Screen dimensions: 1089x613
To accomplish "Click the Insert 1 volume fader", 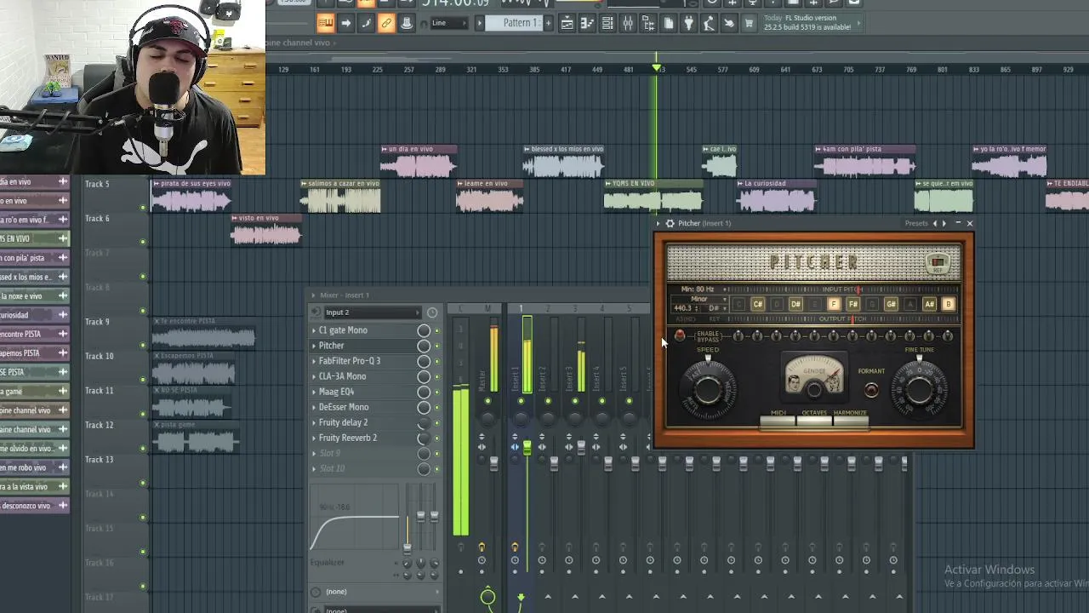I will [x=527, y=448].
